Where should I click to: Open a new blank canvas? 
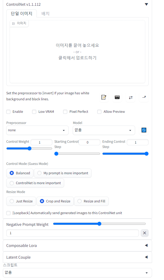click(x=104, y=97)
